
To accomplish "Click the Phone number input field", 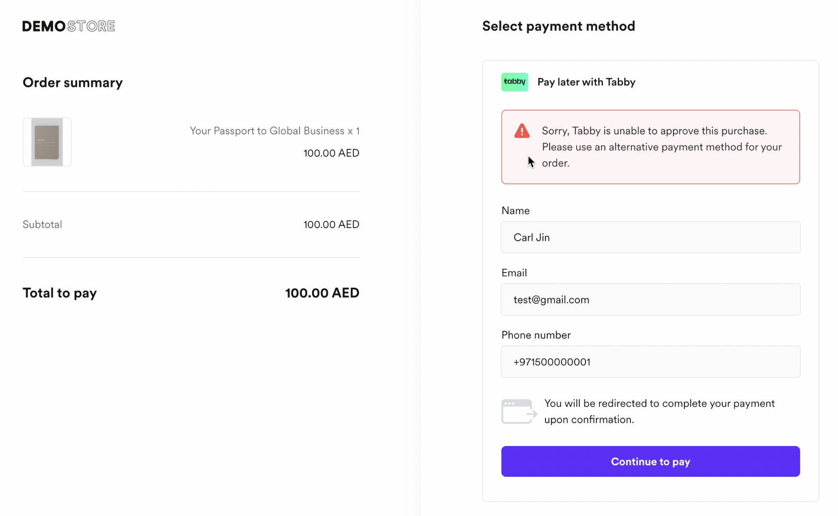I will point(650,362).
